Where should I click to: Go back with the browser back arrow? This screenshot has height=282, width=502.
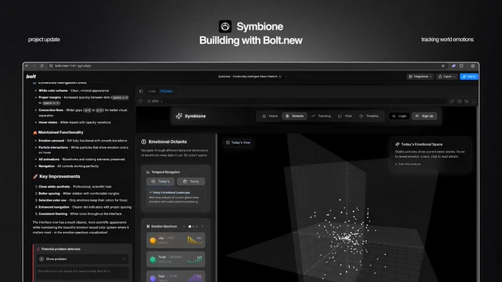click(x=27, y=66)
